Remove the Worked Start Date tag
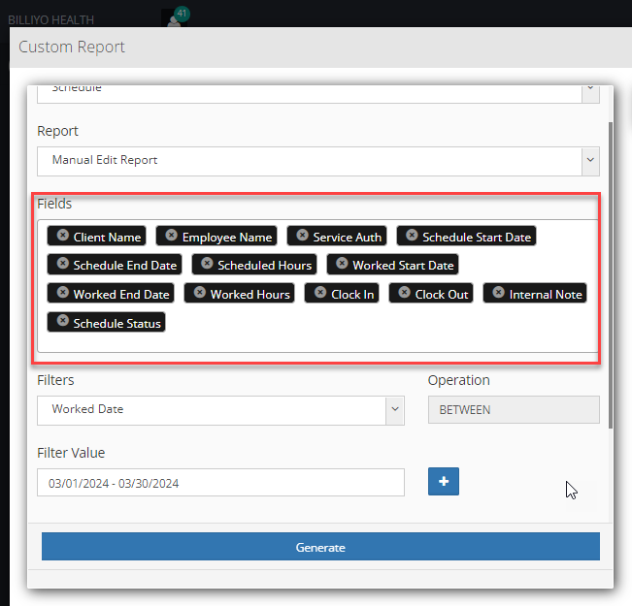Viewport: 632px width, 606px height. point(342,264)
